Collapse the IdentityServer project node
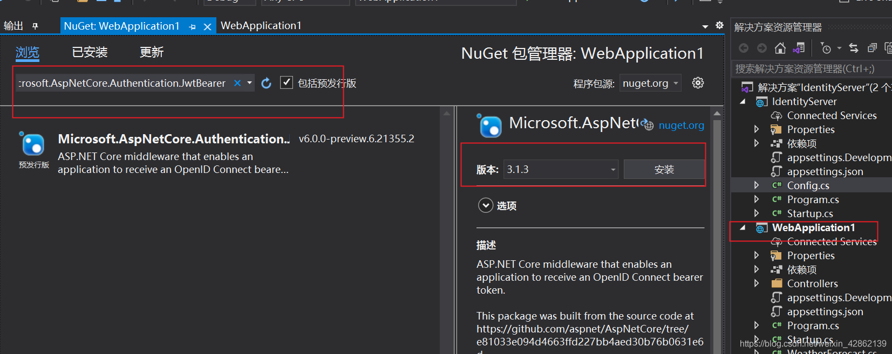This screenshot has width=892, height=354. pos(743,101)
